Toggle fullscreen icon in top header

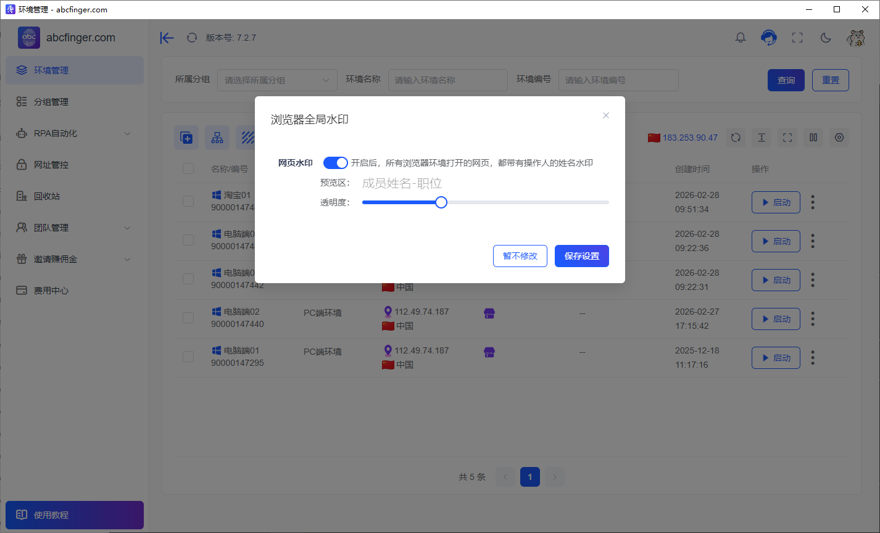797,38
